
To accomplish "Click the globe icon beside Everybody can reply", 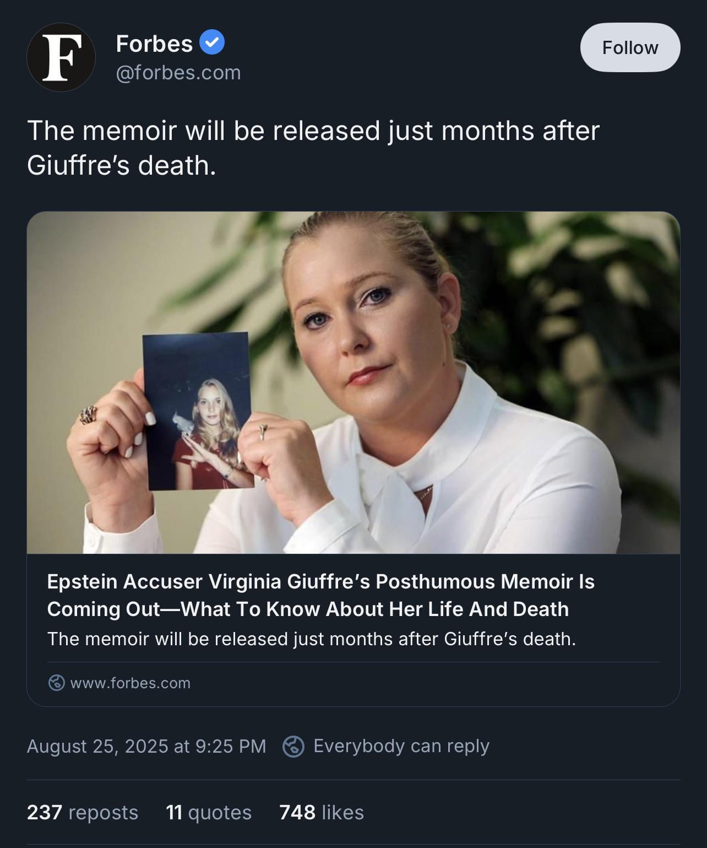I will coord(293,747).
